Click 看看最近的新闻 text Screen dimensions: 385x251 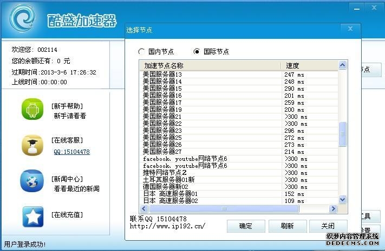[76, 189]
